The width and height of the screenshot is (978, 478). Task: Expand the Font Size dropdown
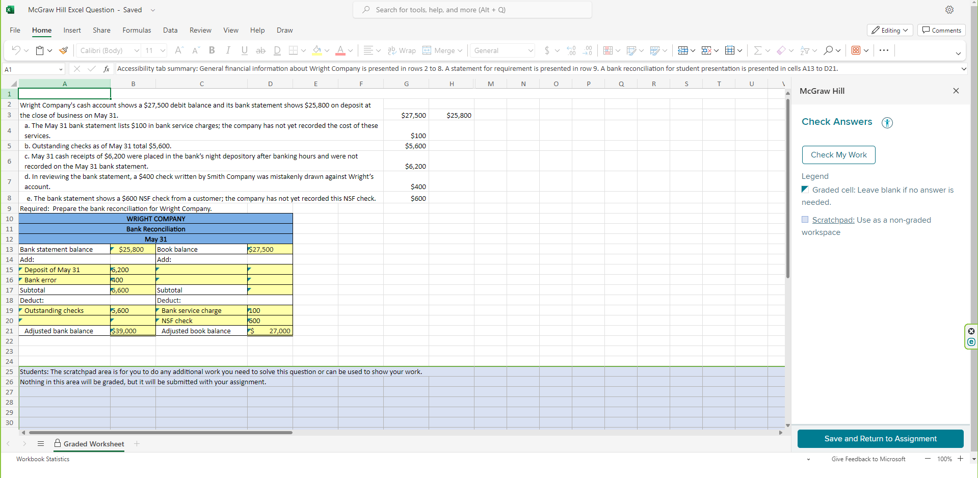pos(162,50)
